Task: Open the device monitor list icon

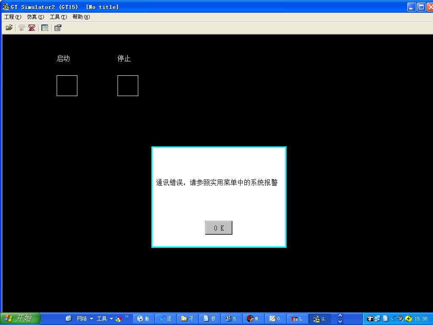Action: (x=45, y=28)
